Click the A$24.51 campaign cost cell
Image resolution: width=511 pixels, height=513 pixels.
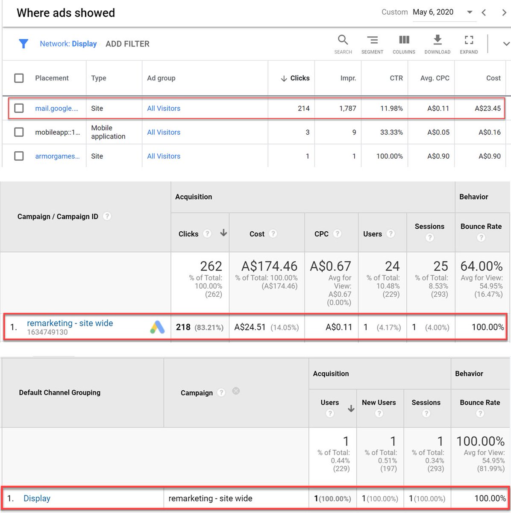250,327
